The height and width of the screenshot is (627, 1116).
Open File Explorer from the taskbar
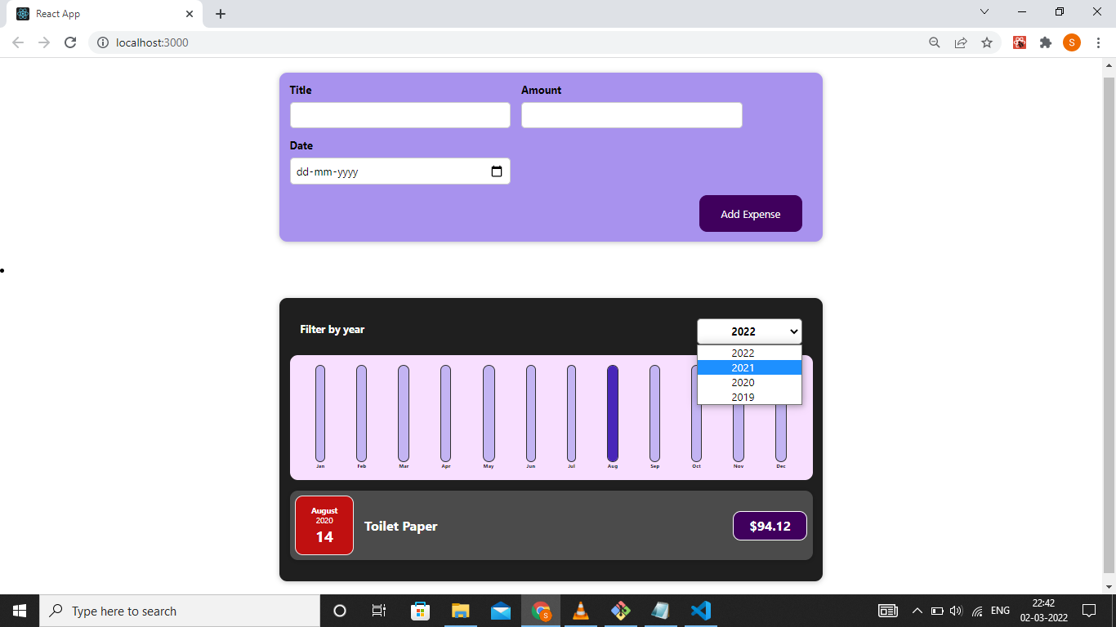460,611
